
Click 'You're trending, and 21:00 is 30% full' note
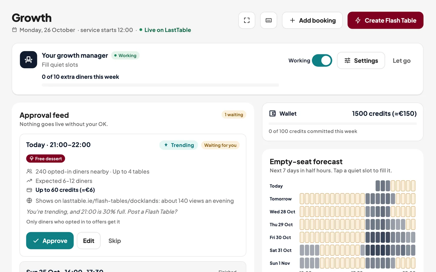[x=102, y=212]
